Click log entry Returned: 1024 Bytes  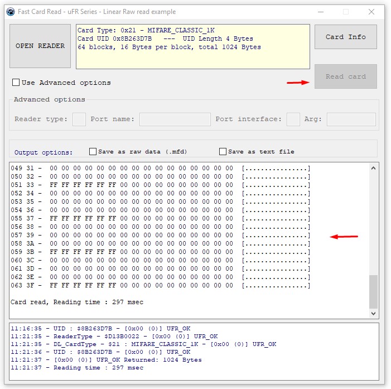coord(106,360)
